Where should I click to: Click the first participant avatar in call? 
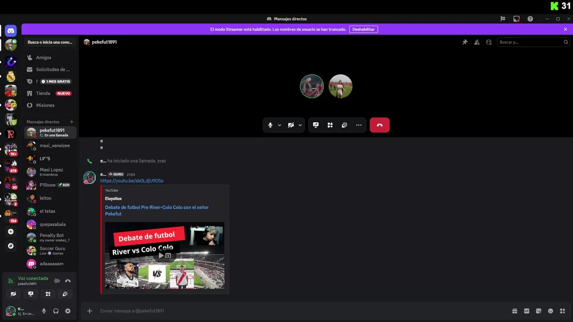point(312,86)
